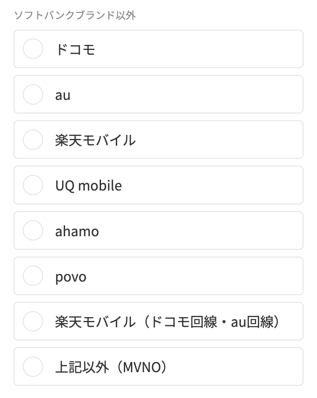Click the ahamo label text
This screenshot has width=317, height=398.
(77, 231)
